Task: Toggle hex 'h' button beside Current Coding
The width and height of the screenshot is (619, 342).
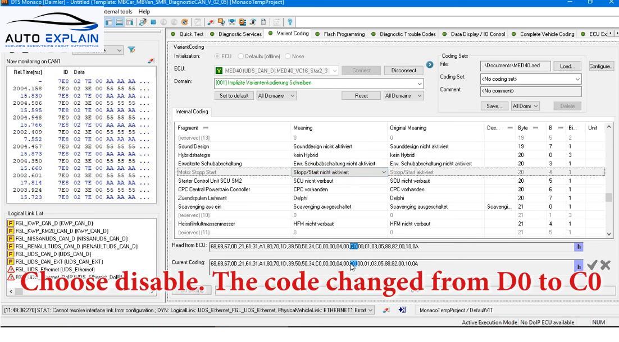Action: click(x=579, y=266)
